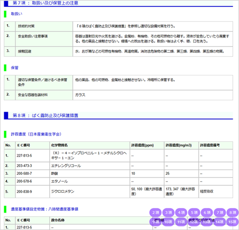
Task: Click heading 許容濃度（日本産業衛生学会）
Action: (36, 134)
